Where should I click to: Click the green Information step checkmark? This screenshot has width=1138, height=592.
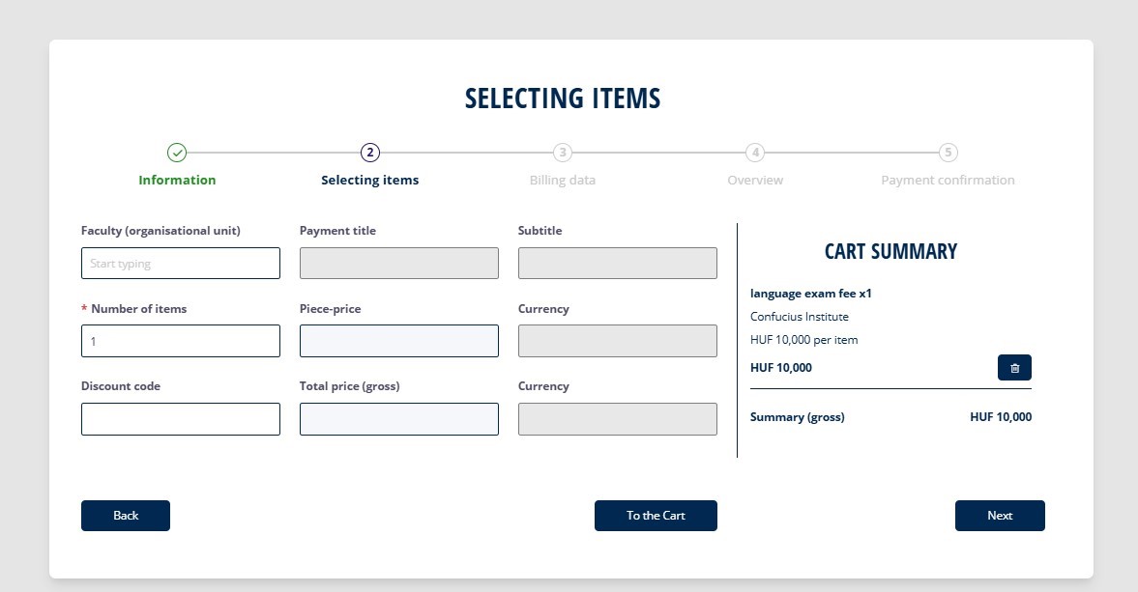(177, 153)
